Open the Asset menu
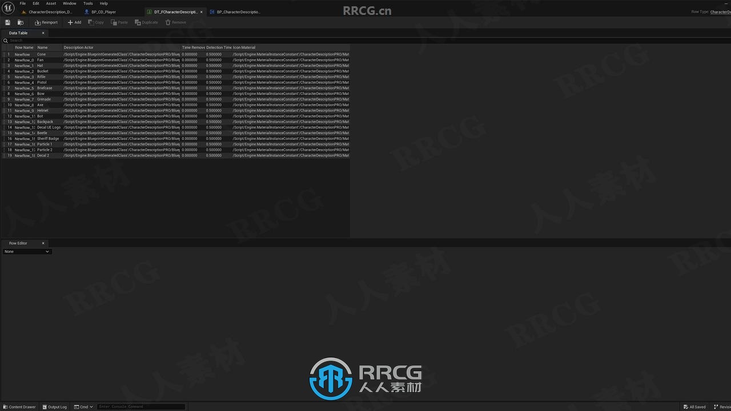Image resolution: width=731 pixels, height=411 pixels. tap(51, 3)
